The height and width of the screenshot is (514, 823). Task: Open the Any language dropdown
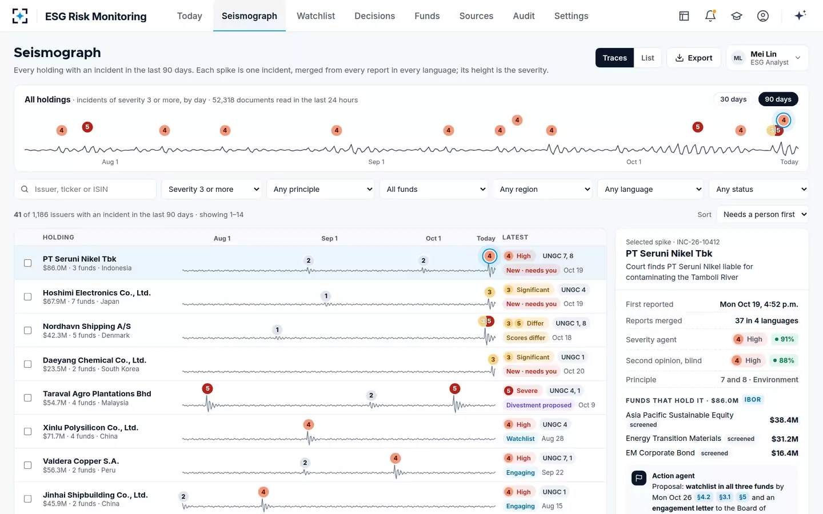652,189
